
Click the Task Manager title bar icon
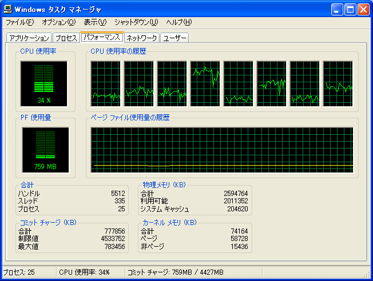pyautogui.click(x=8, y=9)
